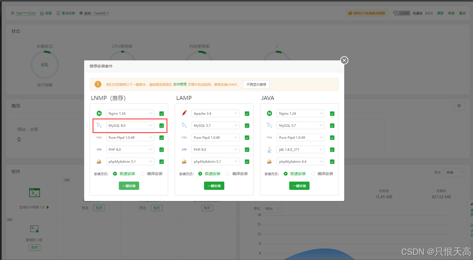Click the FTP icon in the JAVA column
The image size is (473, 260).
point(270,138)
